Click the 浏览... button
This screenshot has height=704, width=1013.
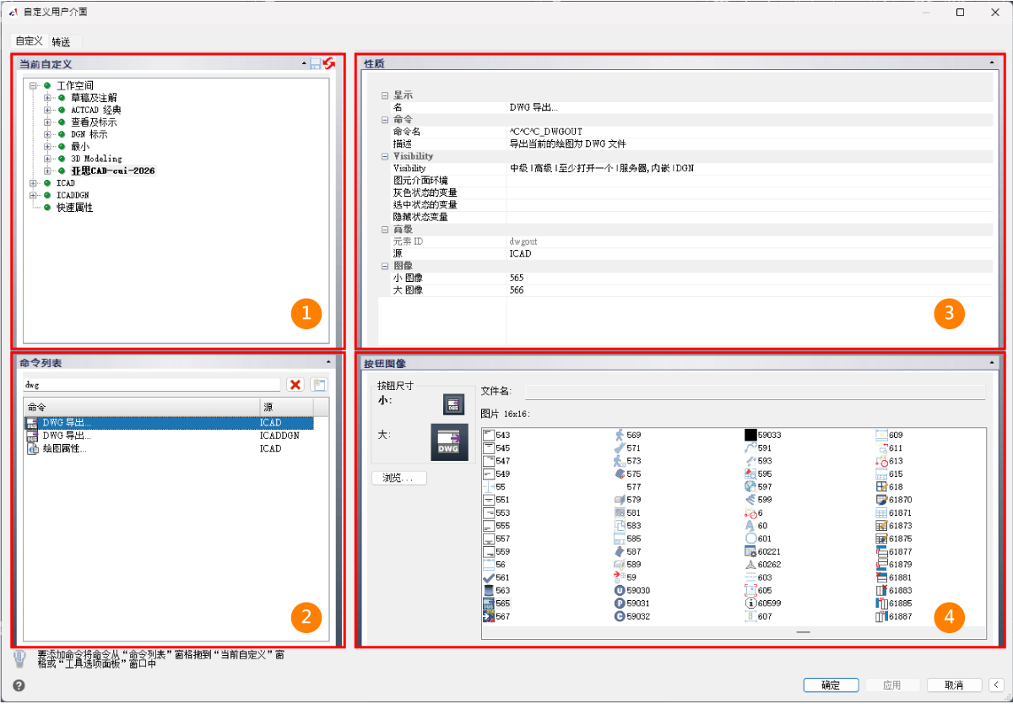(398, 478)
